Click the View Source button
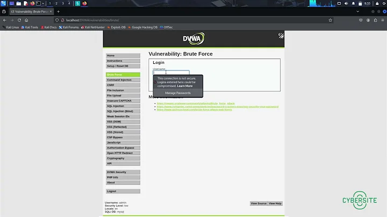This screenshot has width=387, height=217. point(259,204)
